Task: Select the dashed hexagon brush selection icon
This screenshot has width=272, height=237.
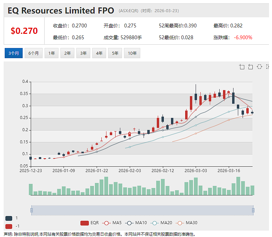Action: coord(259,67)
